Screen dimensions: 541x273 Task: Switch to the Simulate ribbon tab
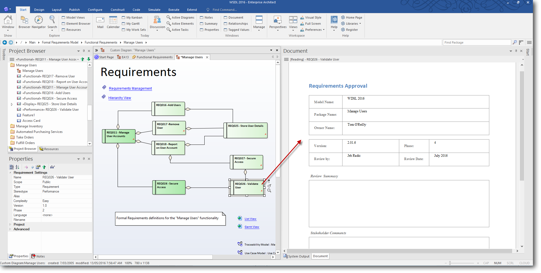coord(154,10)
